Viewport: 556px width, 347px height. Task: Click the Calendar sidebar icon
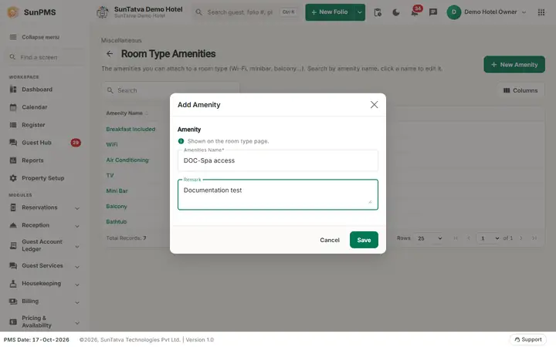13,107
